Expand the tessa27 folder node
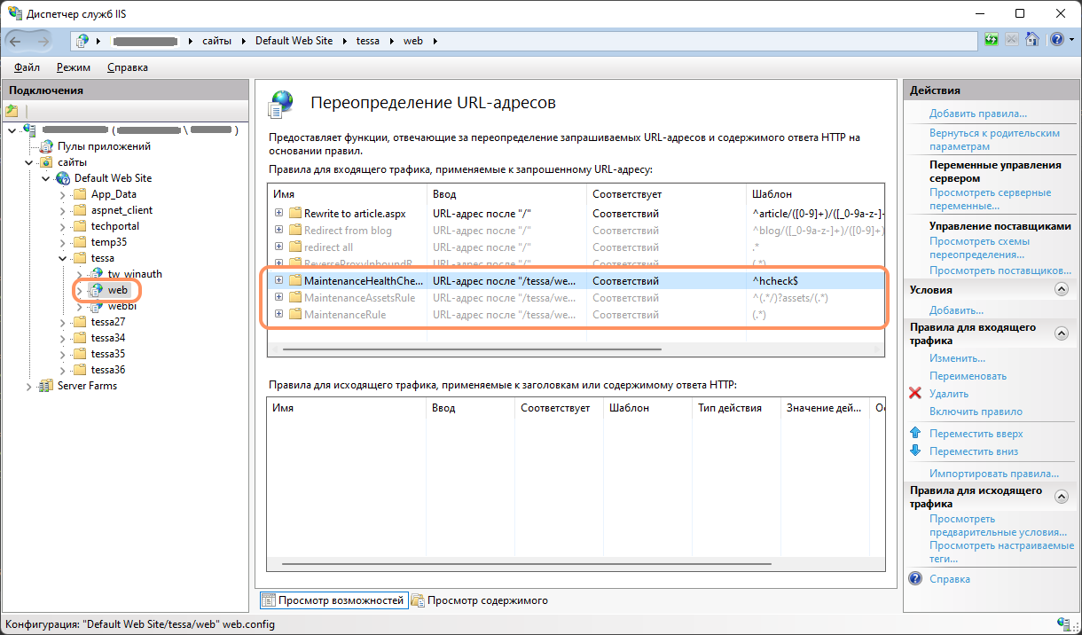The height and width of the screenshot is (635, 1082). tap(63, 322)
